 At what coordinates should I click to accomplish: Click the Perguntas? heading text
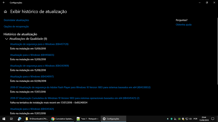click(182, 20)
